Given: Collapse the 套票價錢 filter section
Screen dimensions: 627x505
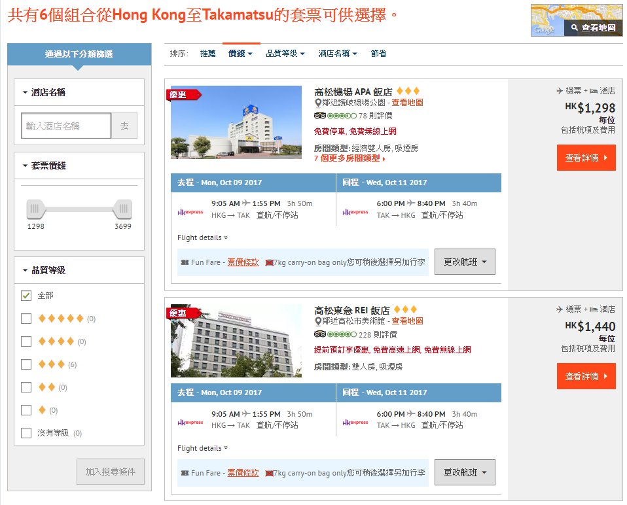Looking at the screenshot, I should [79, 165].
